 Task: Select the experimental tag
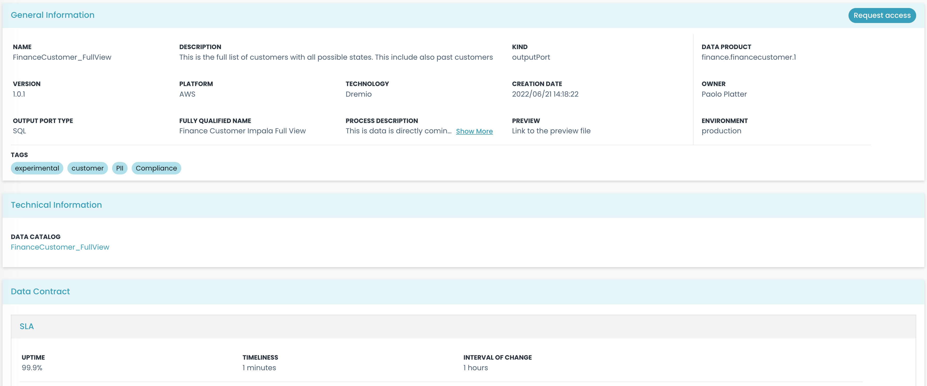pyautogui.click(x=37, y=168)
